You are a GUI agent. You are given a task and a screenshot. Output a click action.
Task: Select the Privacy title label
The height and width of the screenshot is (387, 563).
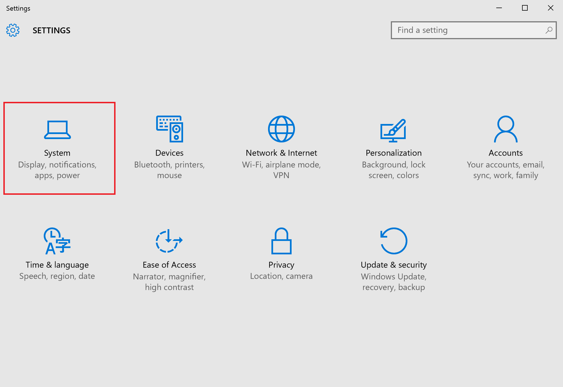pos(281,265)
